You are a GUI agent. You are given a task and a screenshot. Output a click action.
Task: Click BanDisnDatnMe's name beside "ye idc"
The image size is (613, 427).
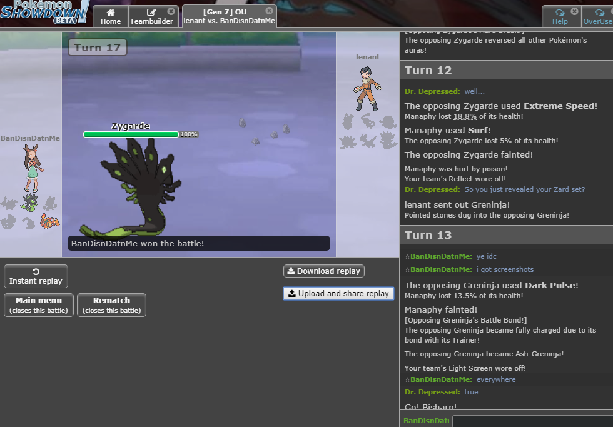[441, 257]
